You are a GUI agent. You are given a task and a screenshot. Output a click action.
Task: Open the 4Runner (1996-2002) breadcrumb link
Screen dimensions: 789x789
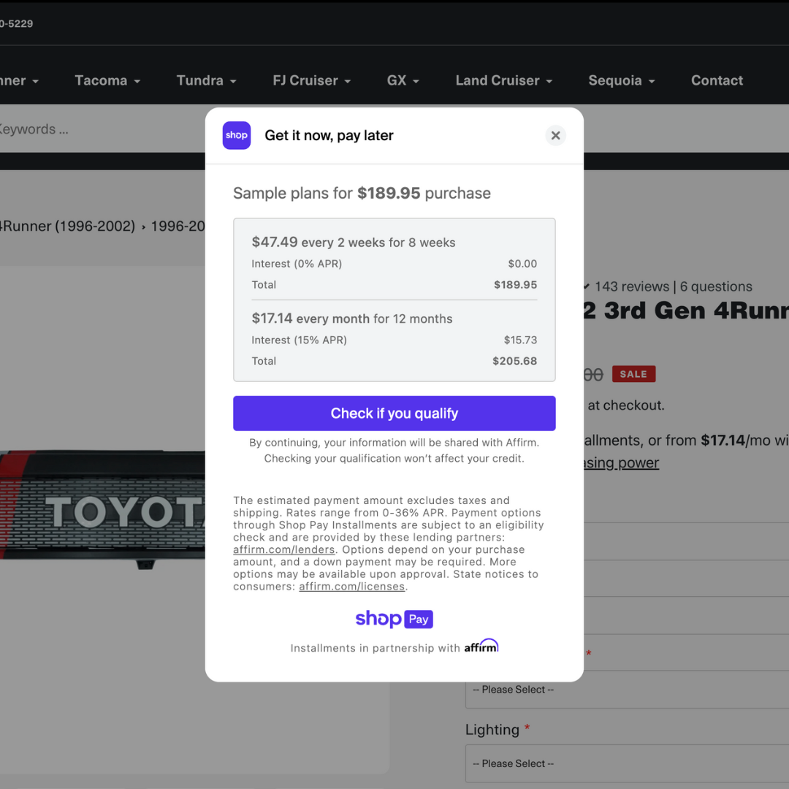tap(67, 226)
